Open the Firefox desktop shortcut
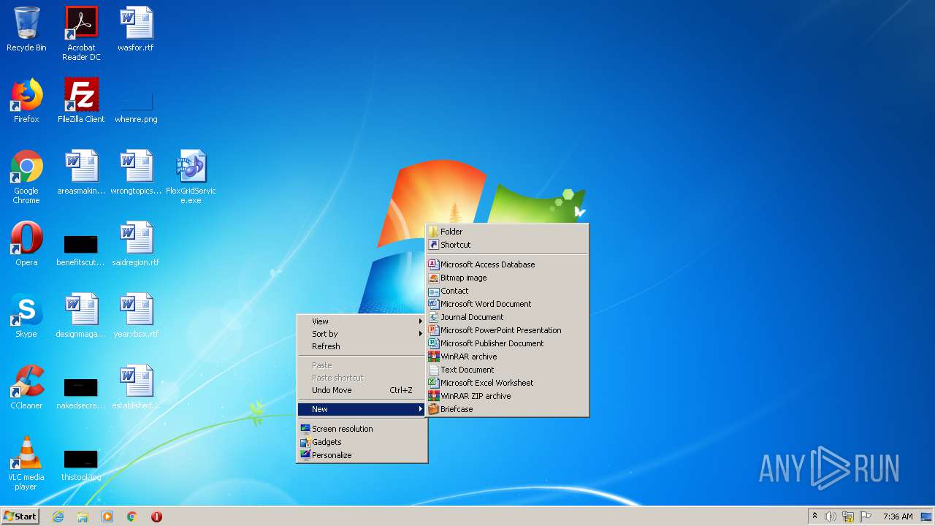Screen dimensions: 935x526 click(x=26, y=101)
